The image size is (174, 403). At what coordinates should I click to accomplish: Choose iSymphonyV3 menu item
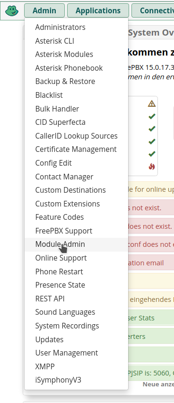point(76,380)
